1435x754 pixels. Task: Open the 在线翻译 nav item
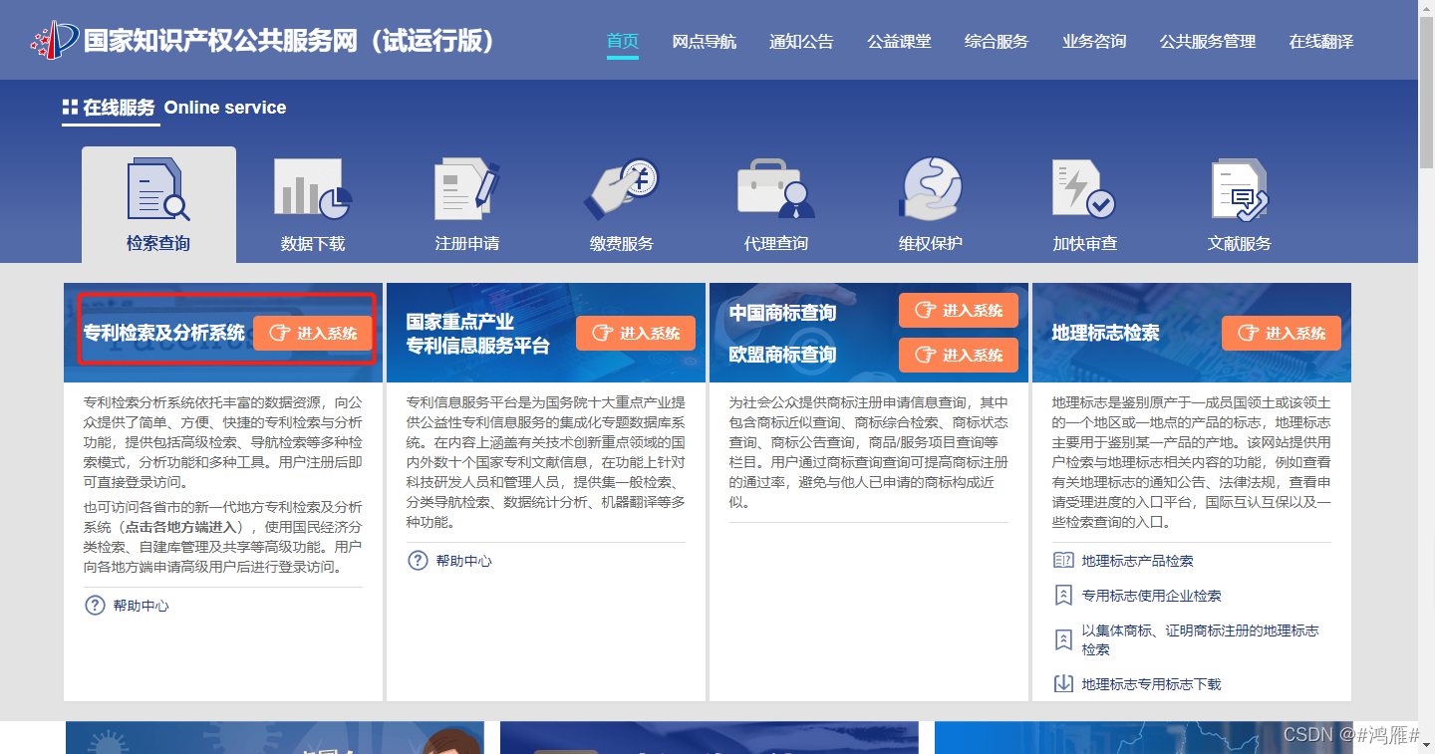[1321, 42]
